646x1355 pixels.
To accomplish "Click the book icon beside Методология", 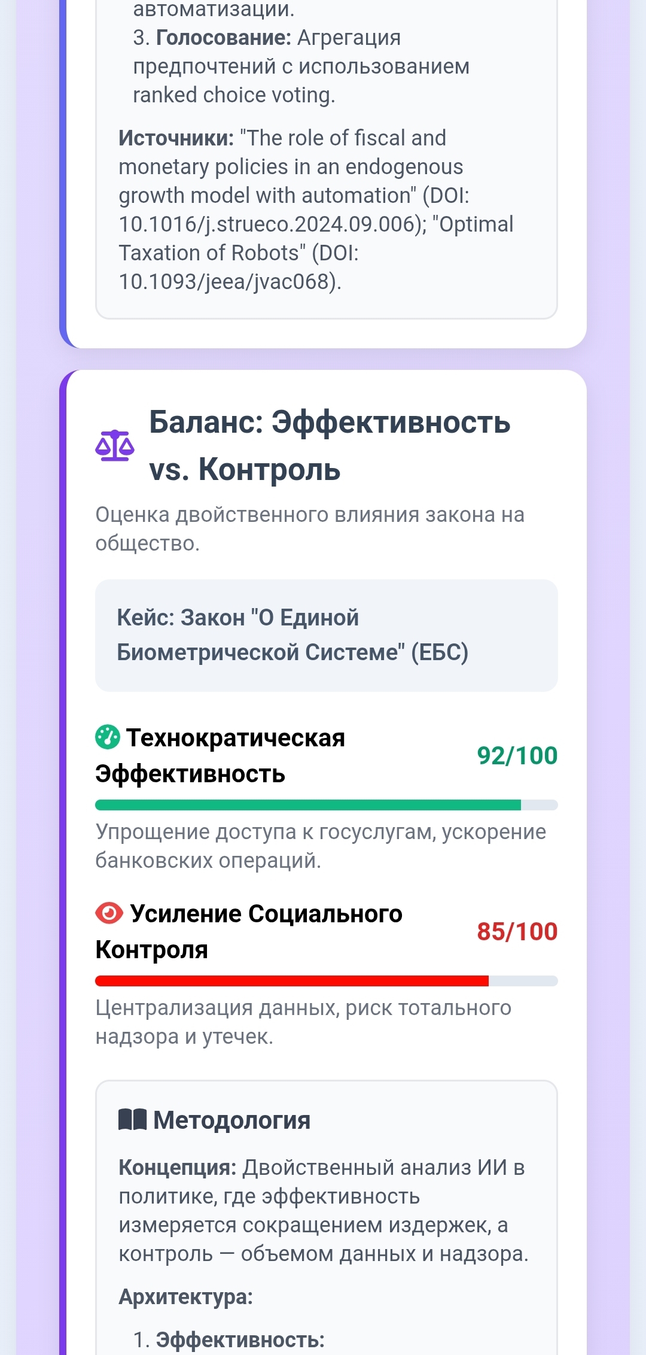I will (132, 1119).
